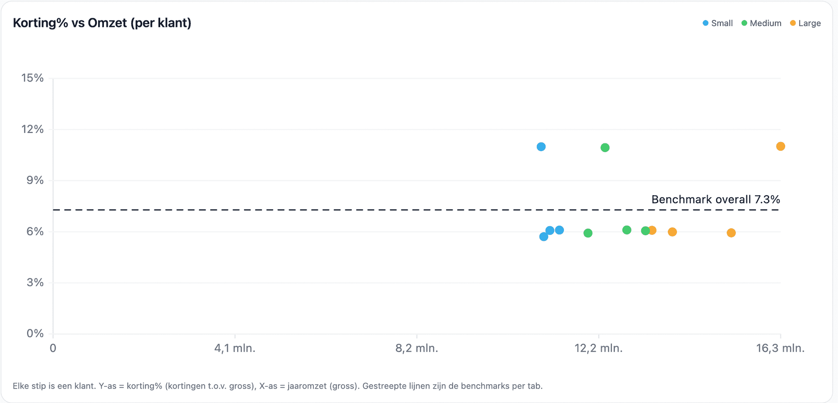Viewport: 838px width, 403px height.
Task: Click the 12,2 mln. x-axis label
Action: (x=598, y=348)
